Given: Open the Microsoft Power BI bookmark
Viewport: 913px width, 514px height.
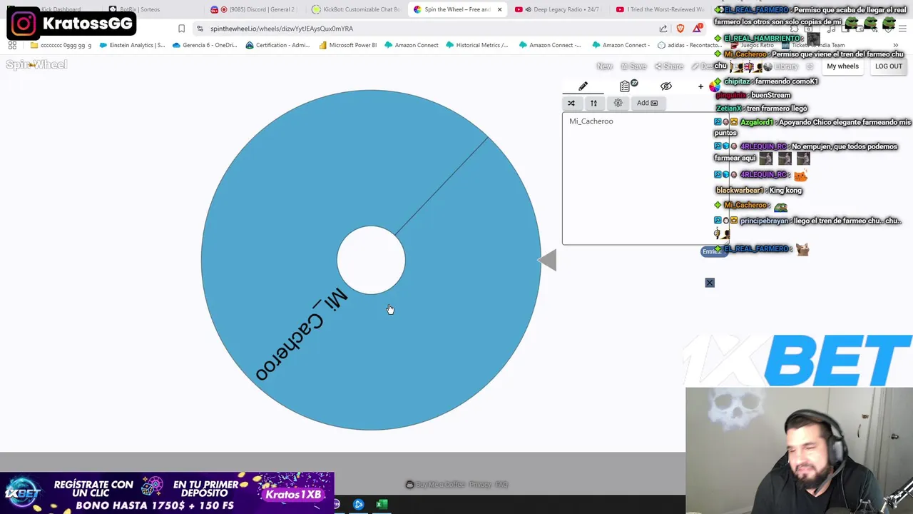Looking at the screenshot, I should [347, 45].
